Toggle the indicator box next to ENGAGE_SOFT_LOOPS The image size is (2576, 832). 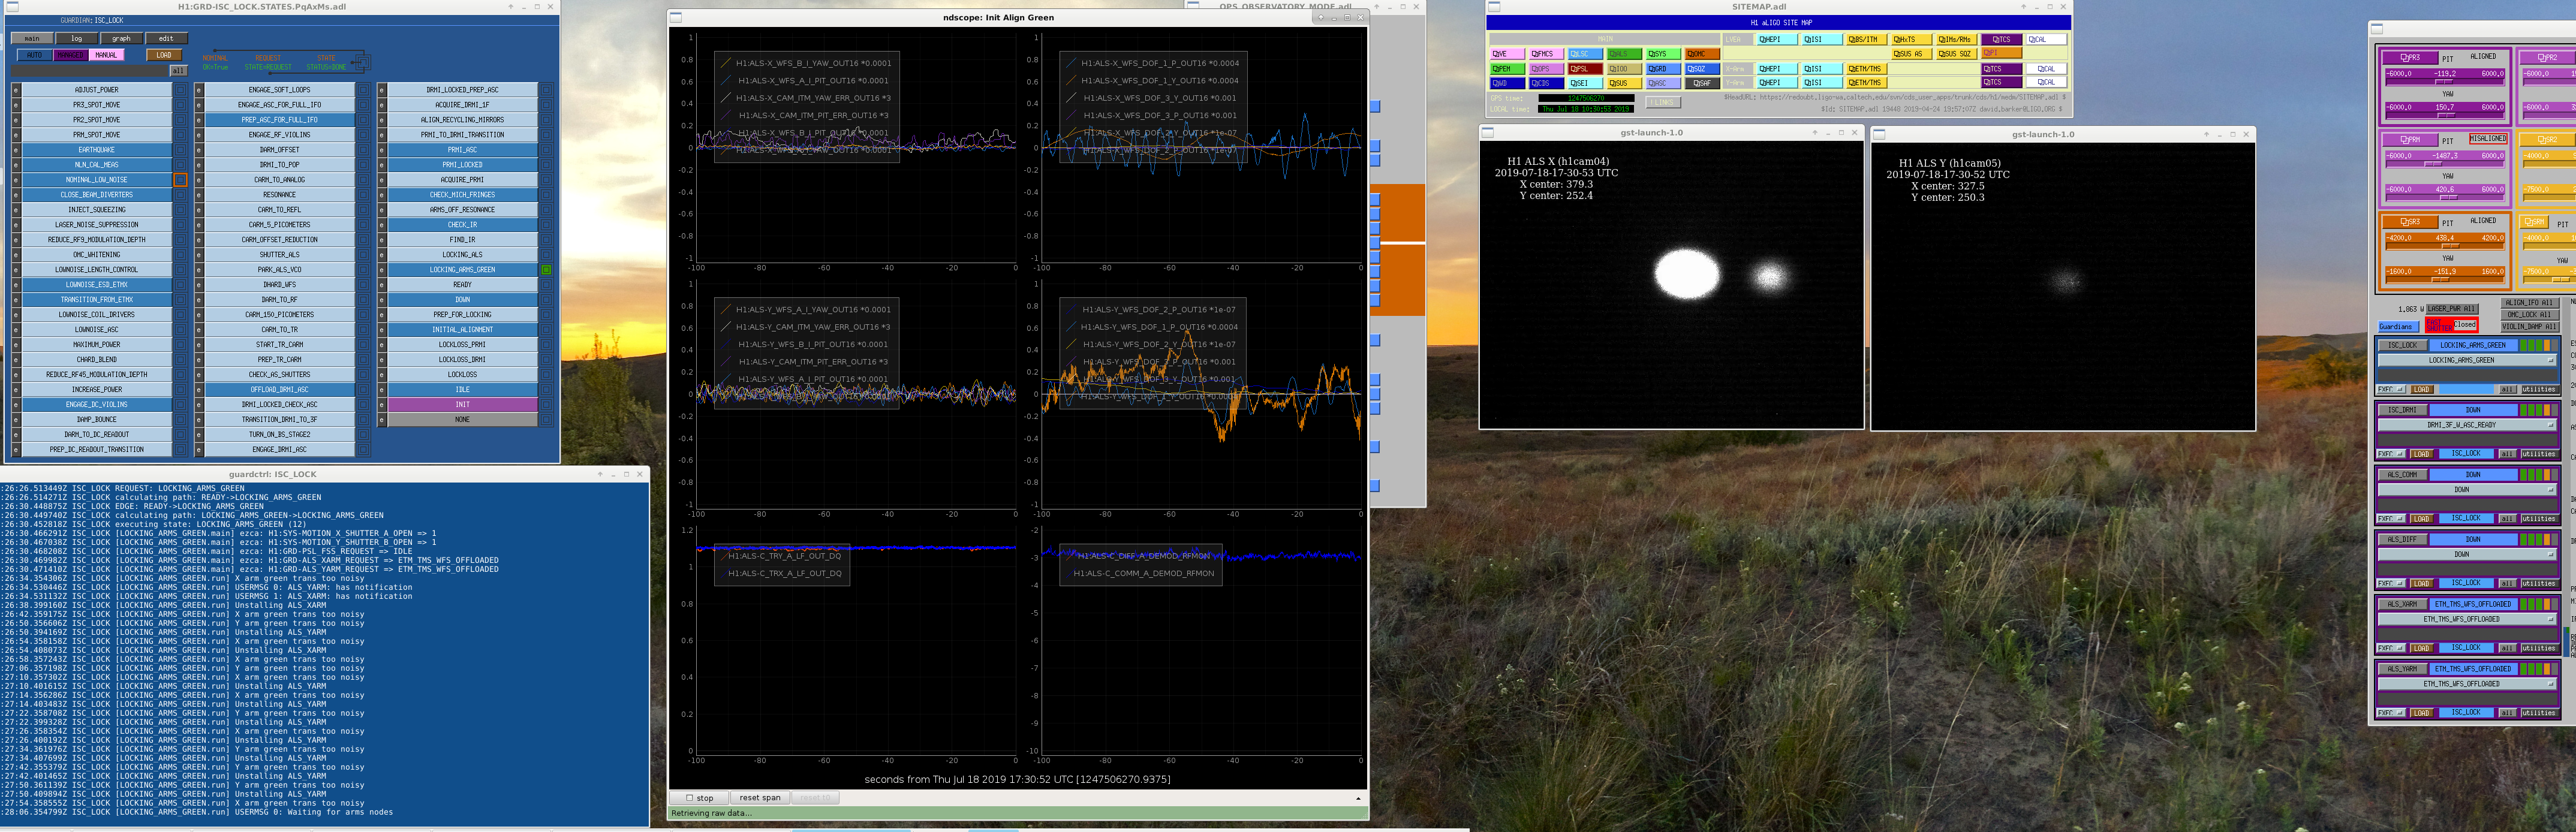[x=364, y=90]
